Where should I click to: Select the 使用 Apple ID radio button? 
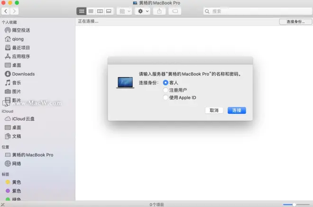[x=166, y=98]
